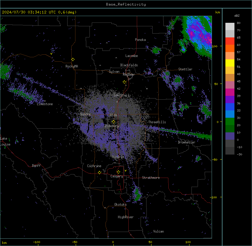Select the Stettler label
Screen dimensions: 252x246
[x=185, y=69]
